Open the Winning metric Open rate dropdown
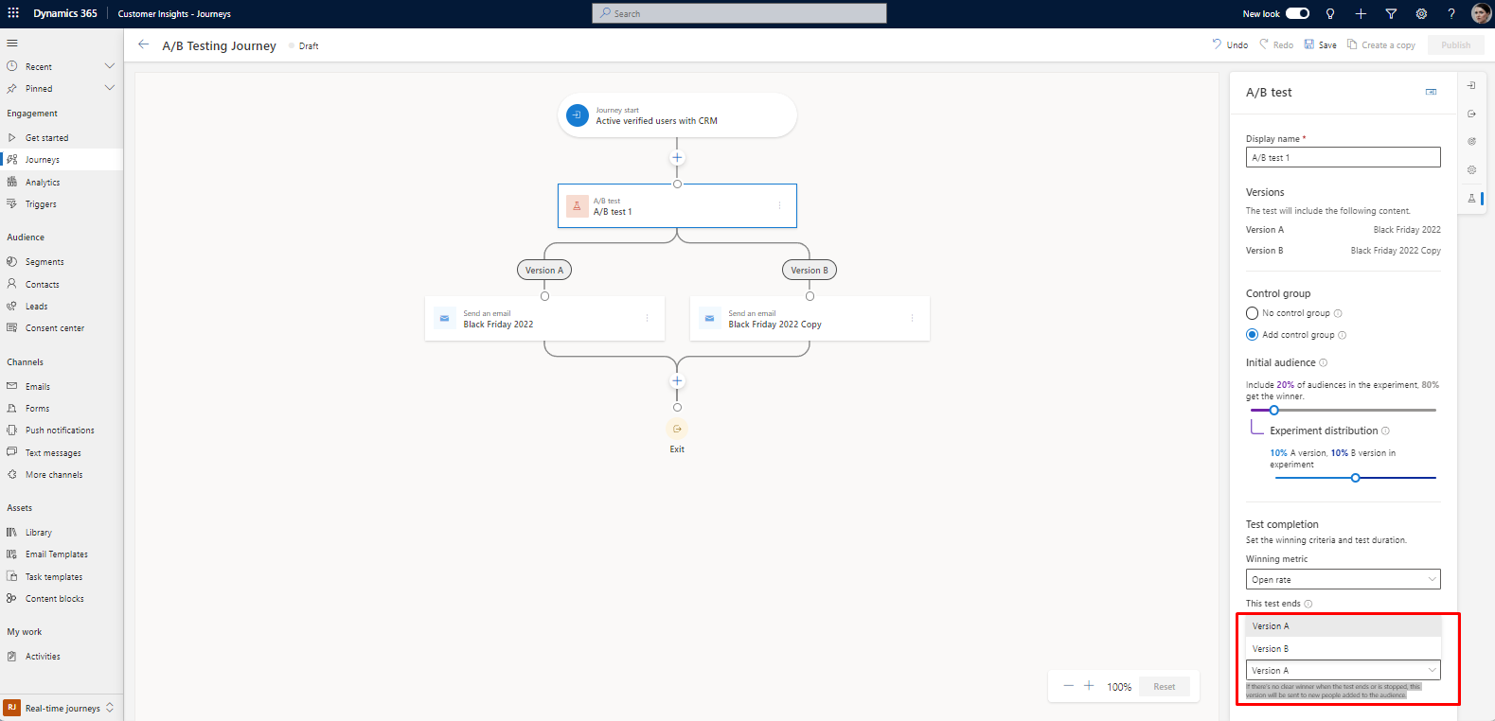This screenshot has width=1495, height=721. click(x=1344, y=579)
